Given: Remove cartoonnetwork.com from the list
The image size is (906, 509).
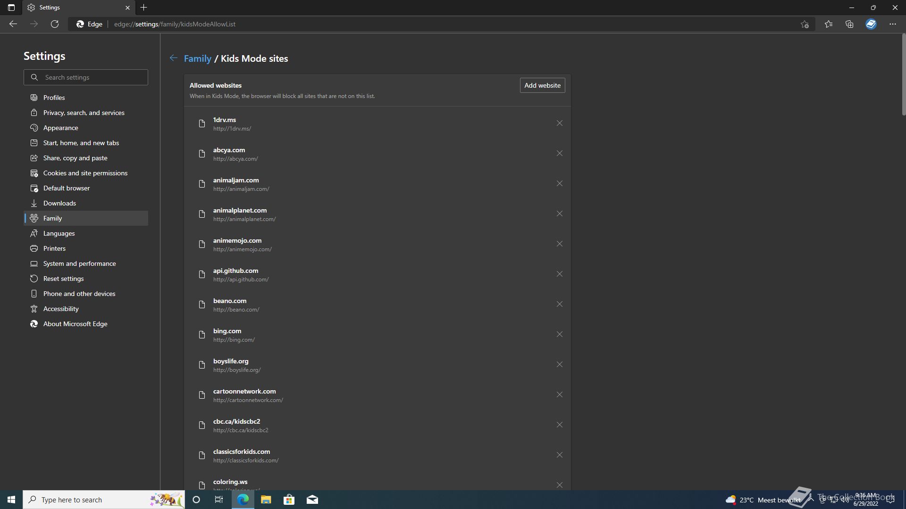Looking at the screenshot, I should pyautogui.click(x=559, y=395).
